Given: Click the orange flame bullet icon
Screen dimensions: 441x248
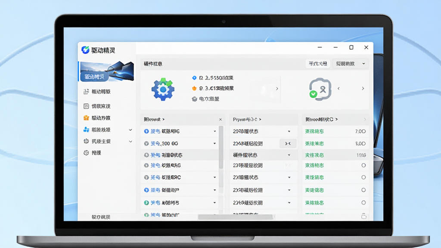Looking at the screenshot, I should coord(194,88).
